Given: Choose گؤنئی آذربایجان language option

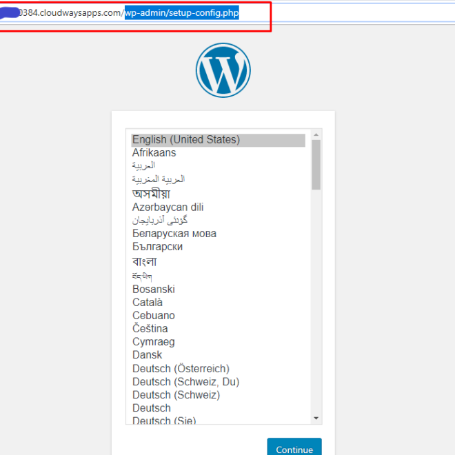Looking at the screenshot, I should click(x=219, y=220).
